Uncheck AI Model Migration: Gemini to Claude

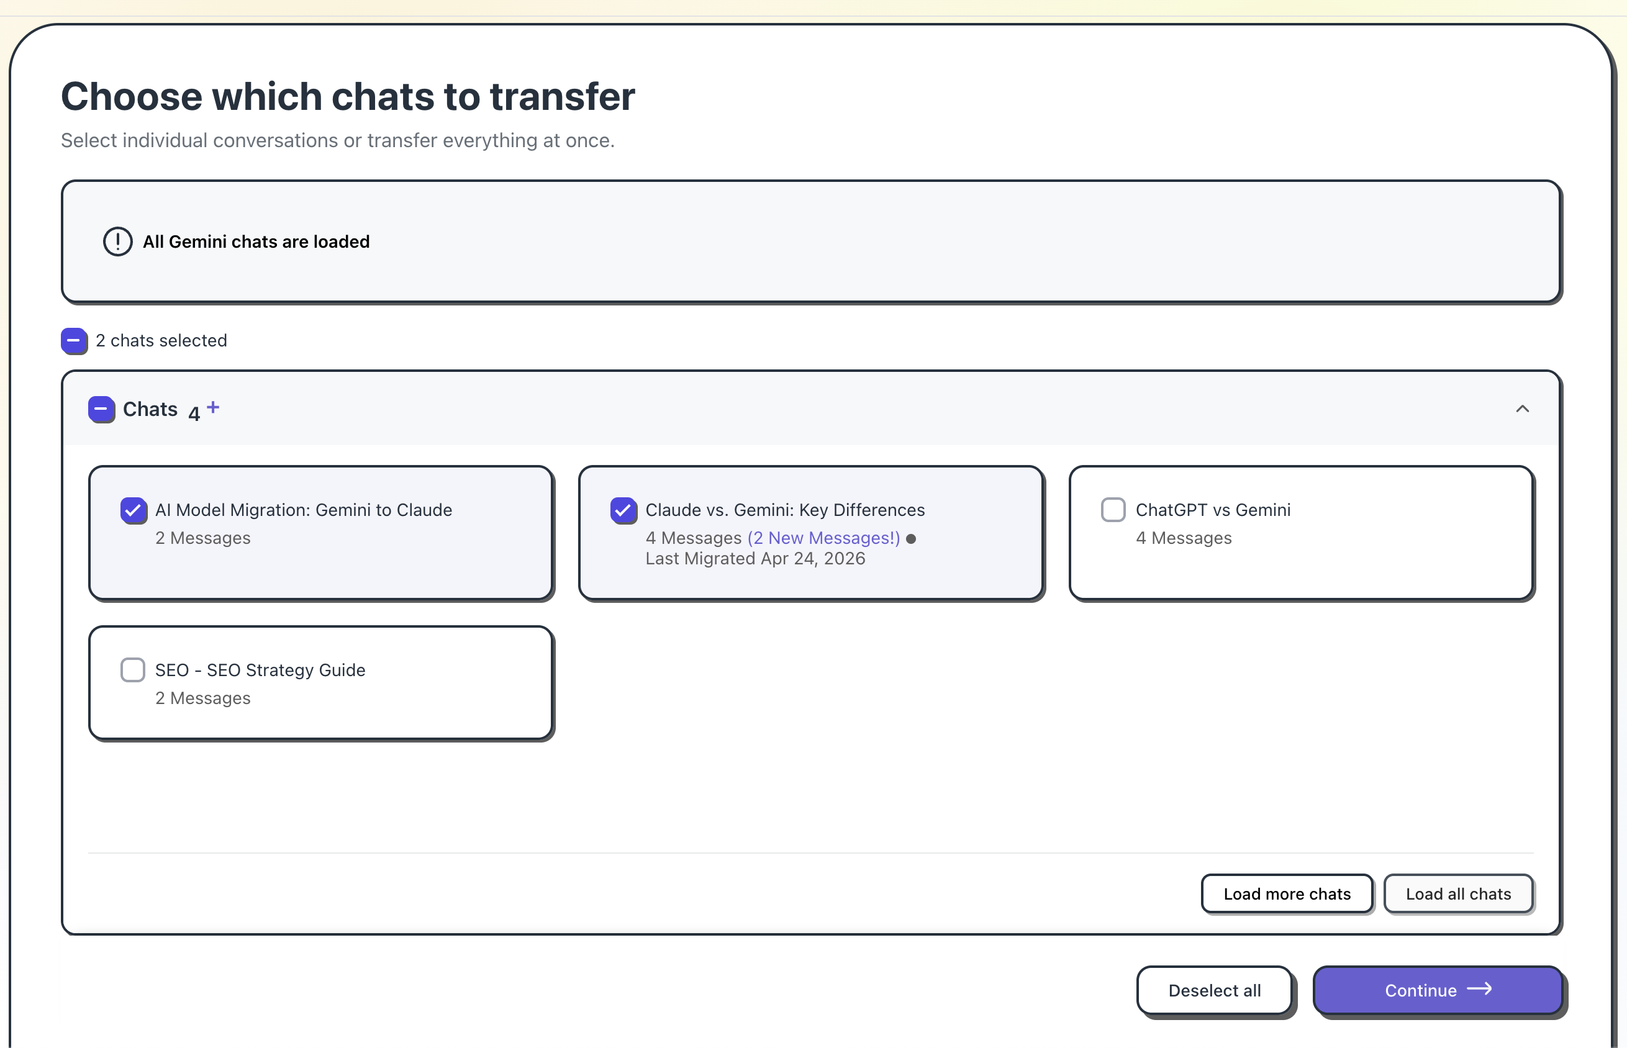[134, 510]
